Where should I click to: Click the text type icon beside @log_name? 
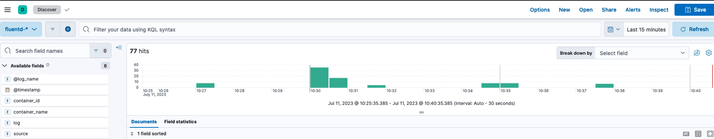click(7, 79)
